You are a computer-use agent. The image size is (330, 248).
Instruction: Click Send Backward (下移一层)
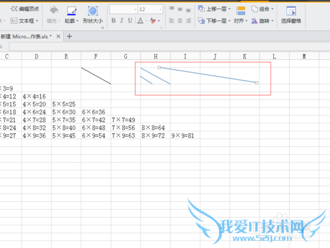[x=212, y=21]
